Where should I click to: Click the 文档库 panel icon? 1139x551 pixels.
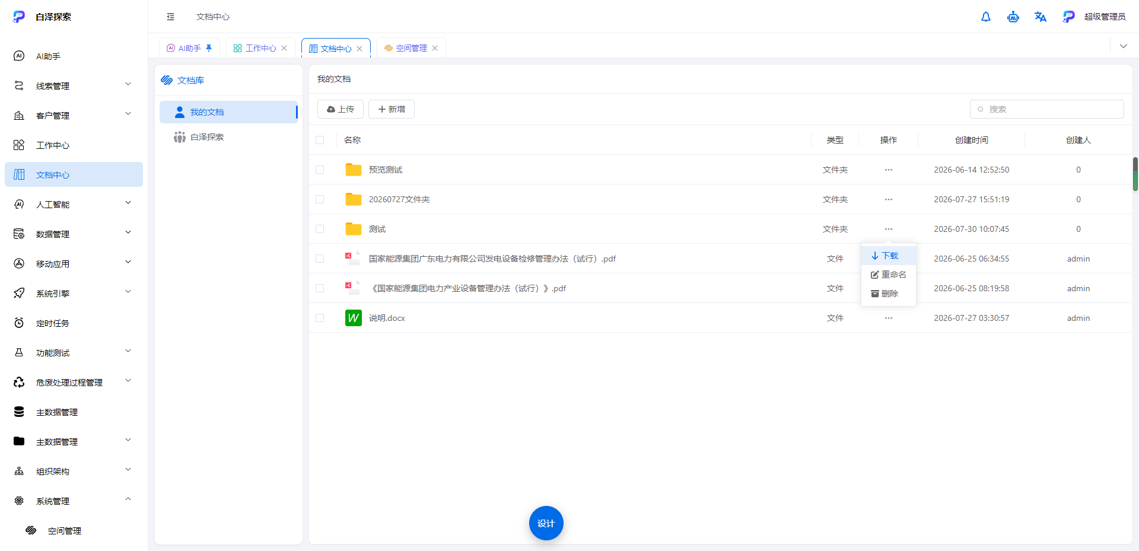click(167, 80)
